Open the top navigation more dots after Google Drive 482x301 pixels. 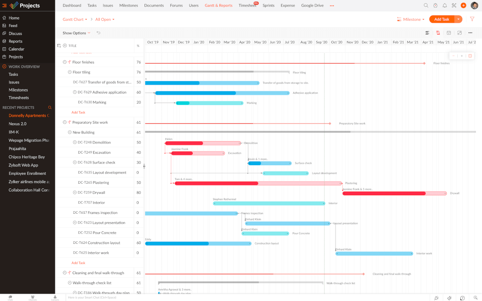coord(332,6)
